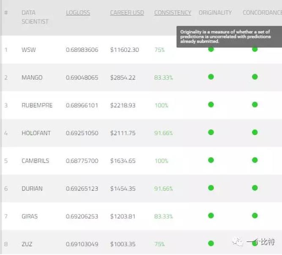Viewport: 282px width, 255px height.
Task: Click CAMBRILS's originality green dot
Action: [211, 160]
